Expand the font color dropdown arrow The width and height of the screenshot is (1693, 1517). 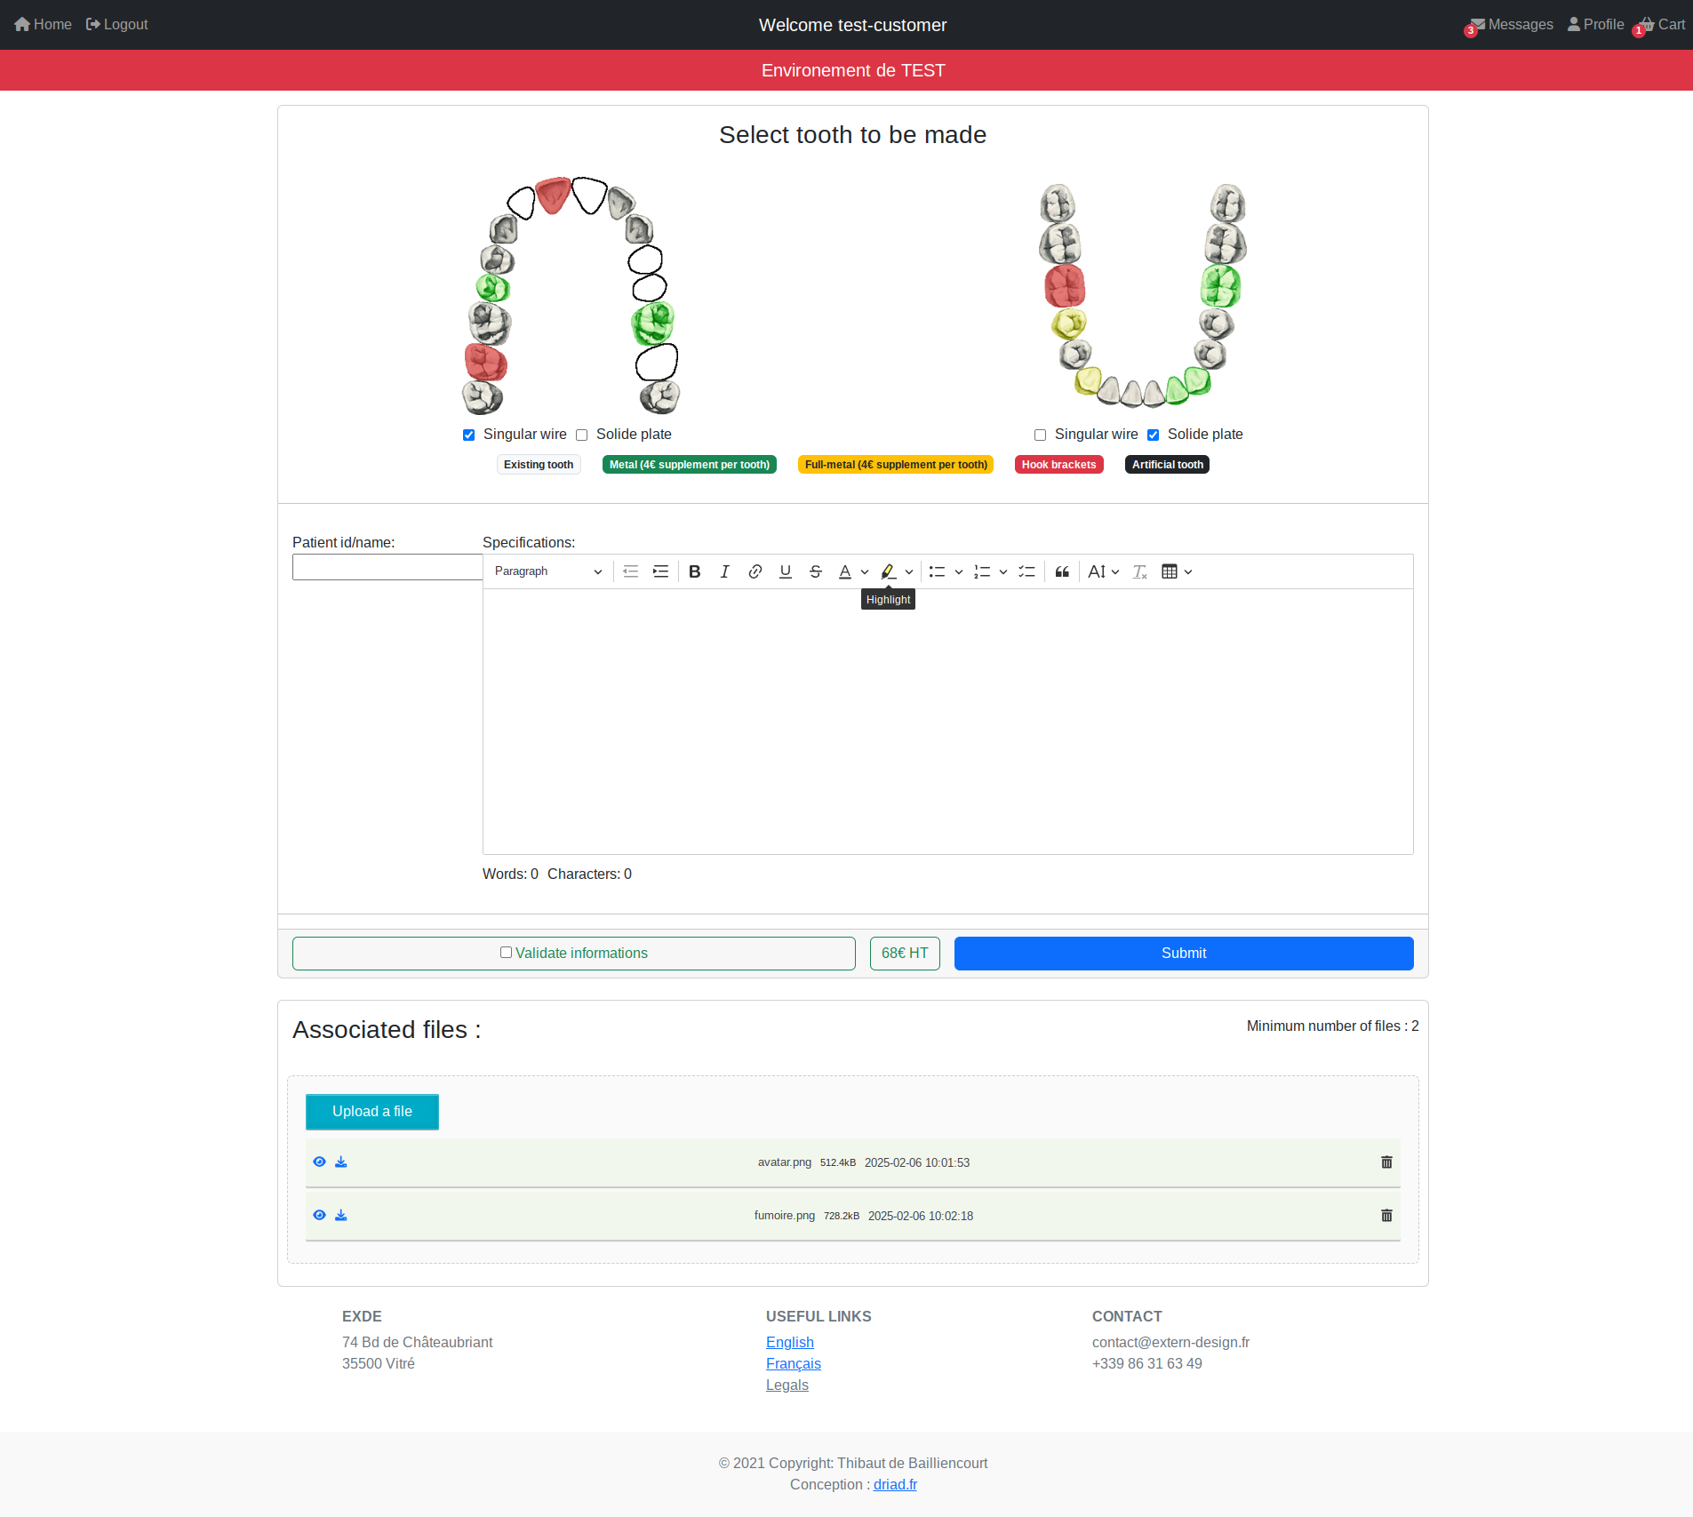tap(865, 571)
